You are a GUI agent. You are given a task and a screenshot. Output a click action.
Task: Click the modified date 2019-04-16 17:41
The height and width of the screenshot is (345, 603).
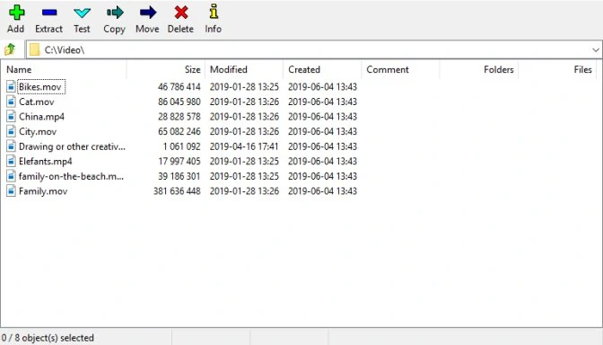(x=244, y=146)
